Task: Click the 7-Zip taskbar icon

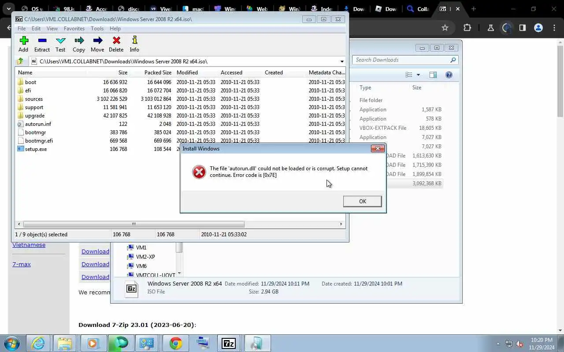Action: (229, 343)
